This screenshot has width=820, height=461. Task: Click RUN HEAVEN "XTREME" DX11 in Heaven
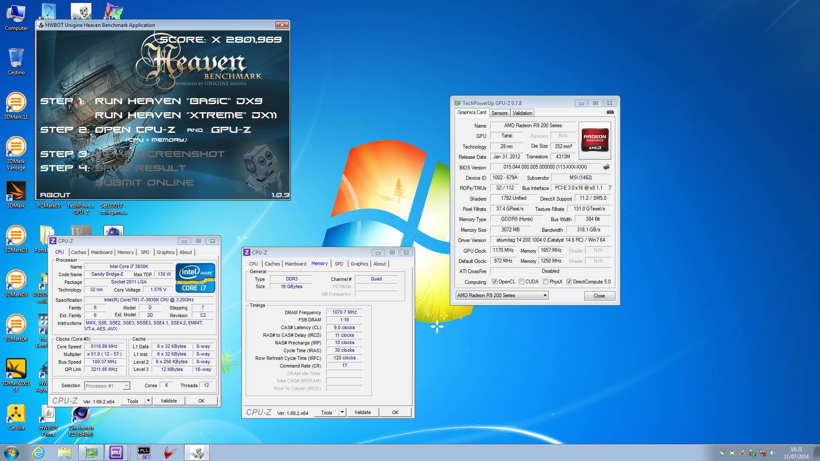click(x=186, y=115)
